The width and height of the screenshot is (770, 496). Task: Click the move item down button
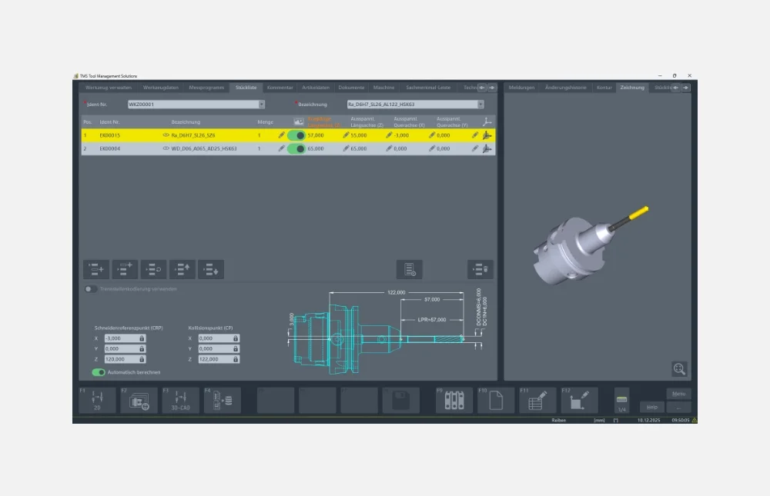(x=211, y=269)
